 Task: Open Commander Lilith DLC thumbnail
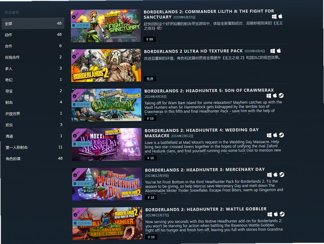106,26
